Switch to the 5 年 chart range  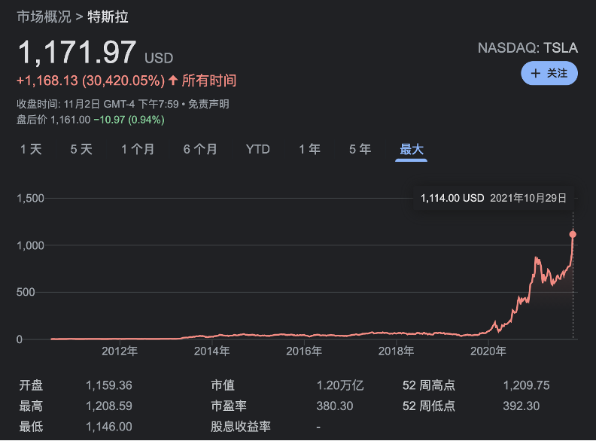pyautogui.click(x=360, y=149)
